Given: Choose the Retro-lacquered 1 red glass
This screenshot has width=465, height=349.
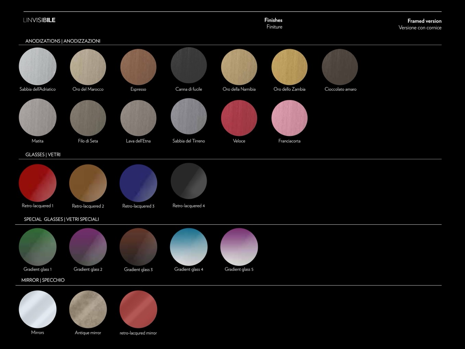Looking at the screenshot, I should click(x=37, y=183).
